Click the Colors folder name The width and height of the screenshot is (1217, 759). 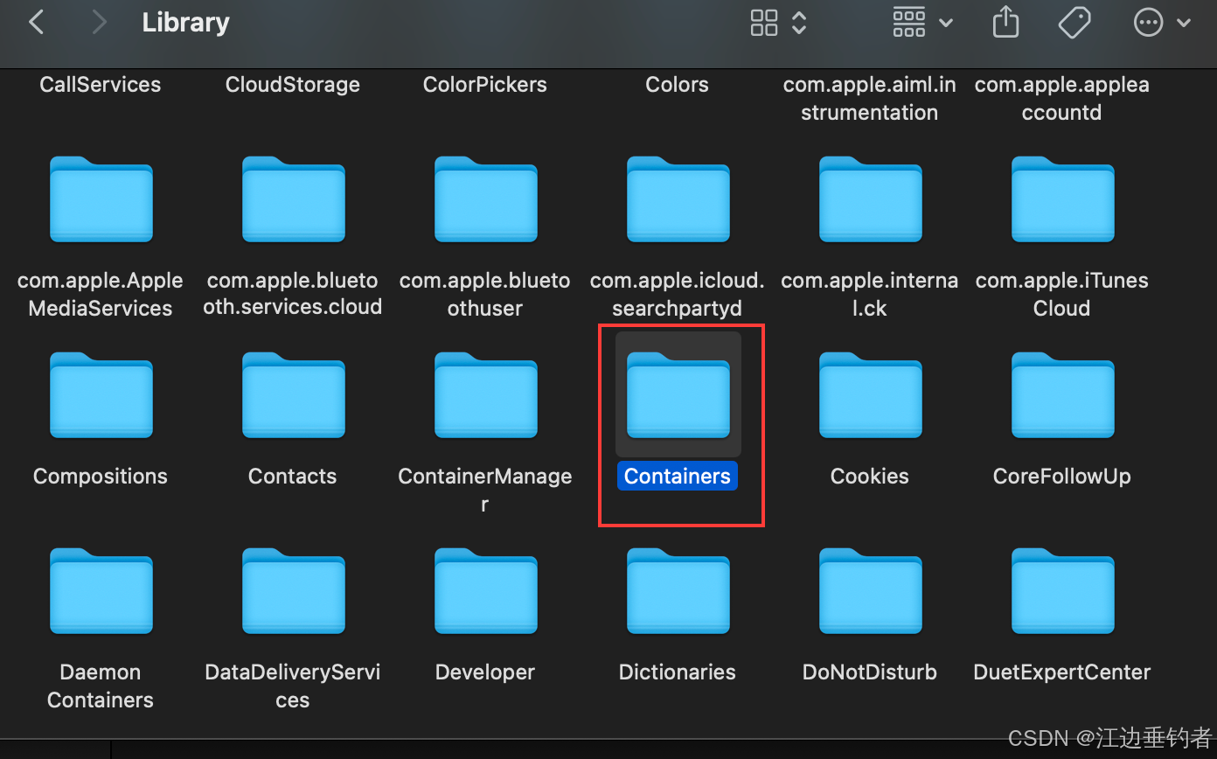(x=678, y=85)
